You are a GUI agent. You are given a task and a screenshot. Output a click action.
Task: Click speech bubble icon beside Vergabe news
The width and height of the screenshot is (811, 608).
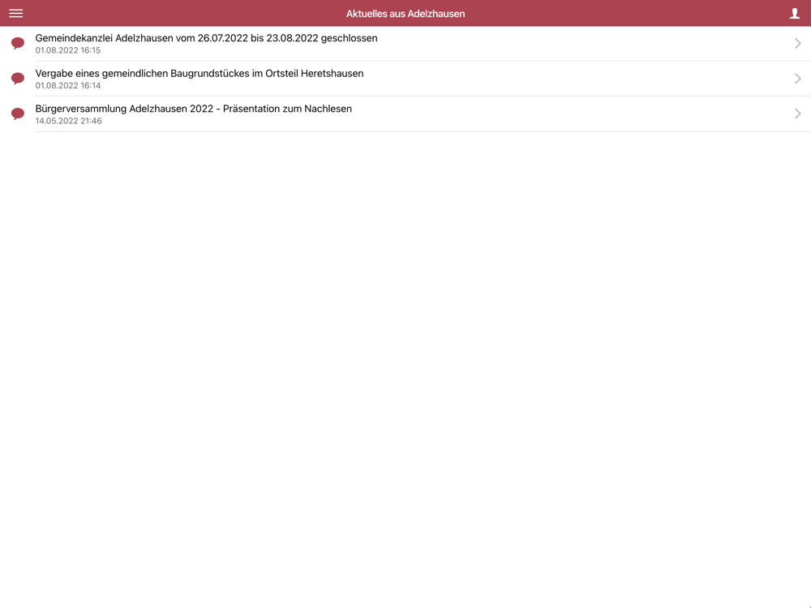click(18, 78)
